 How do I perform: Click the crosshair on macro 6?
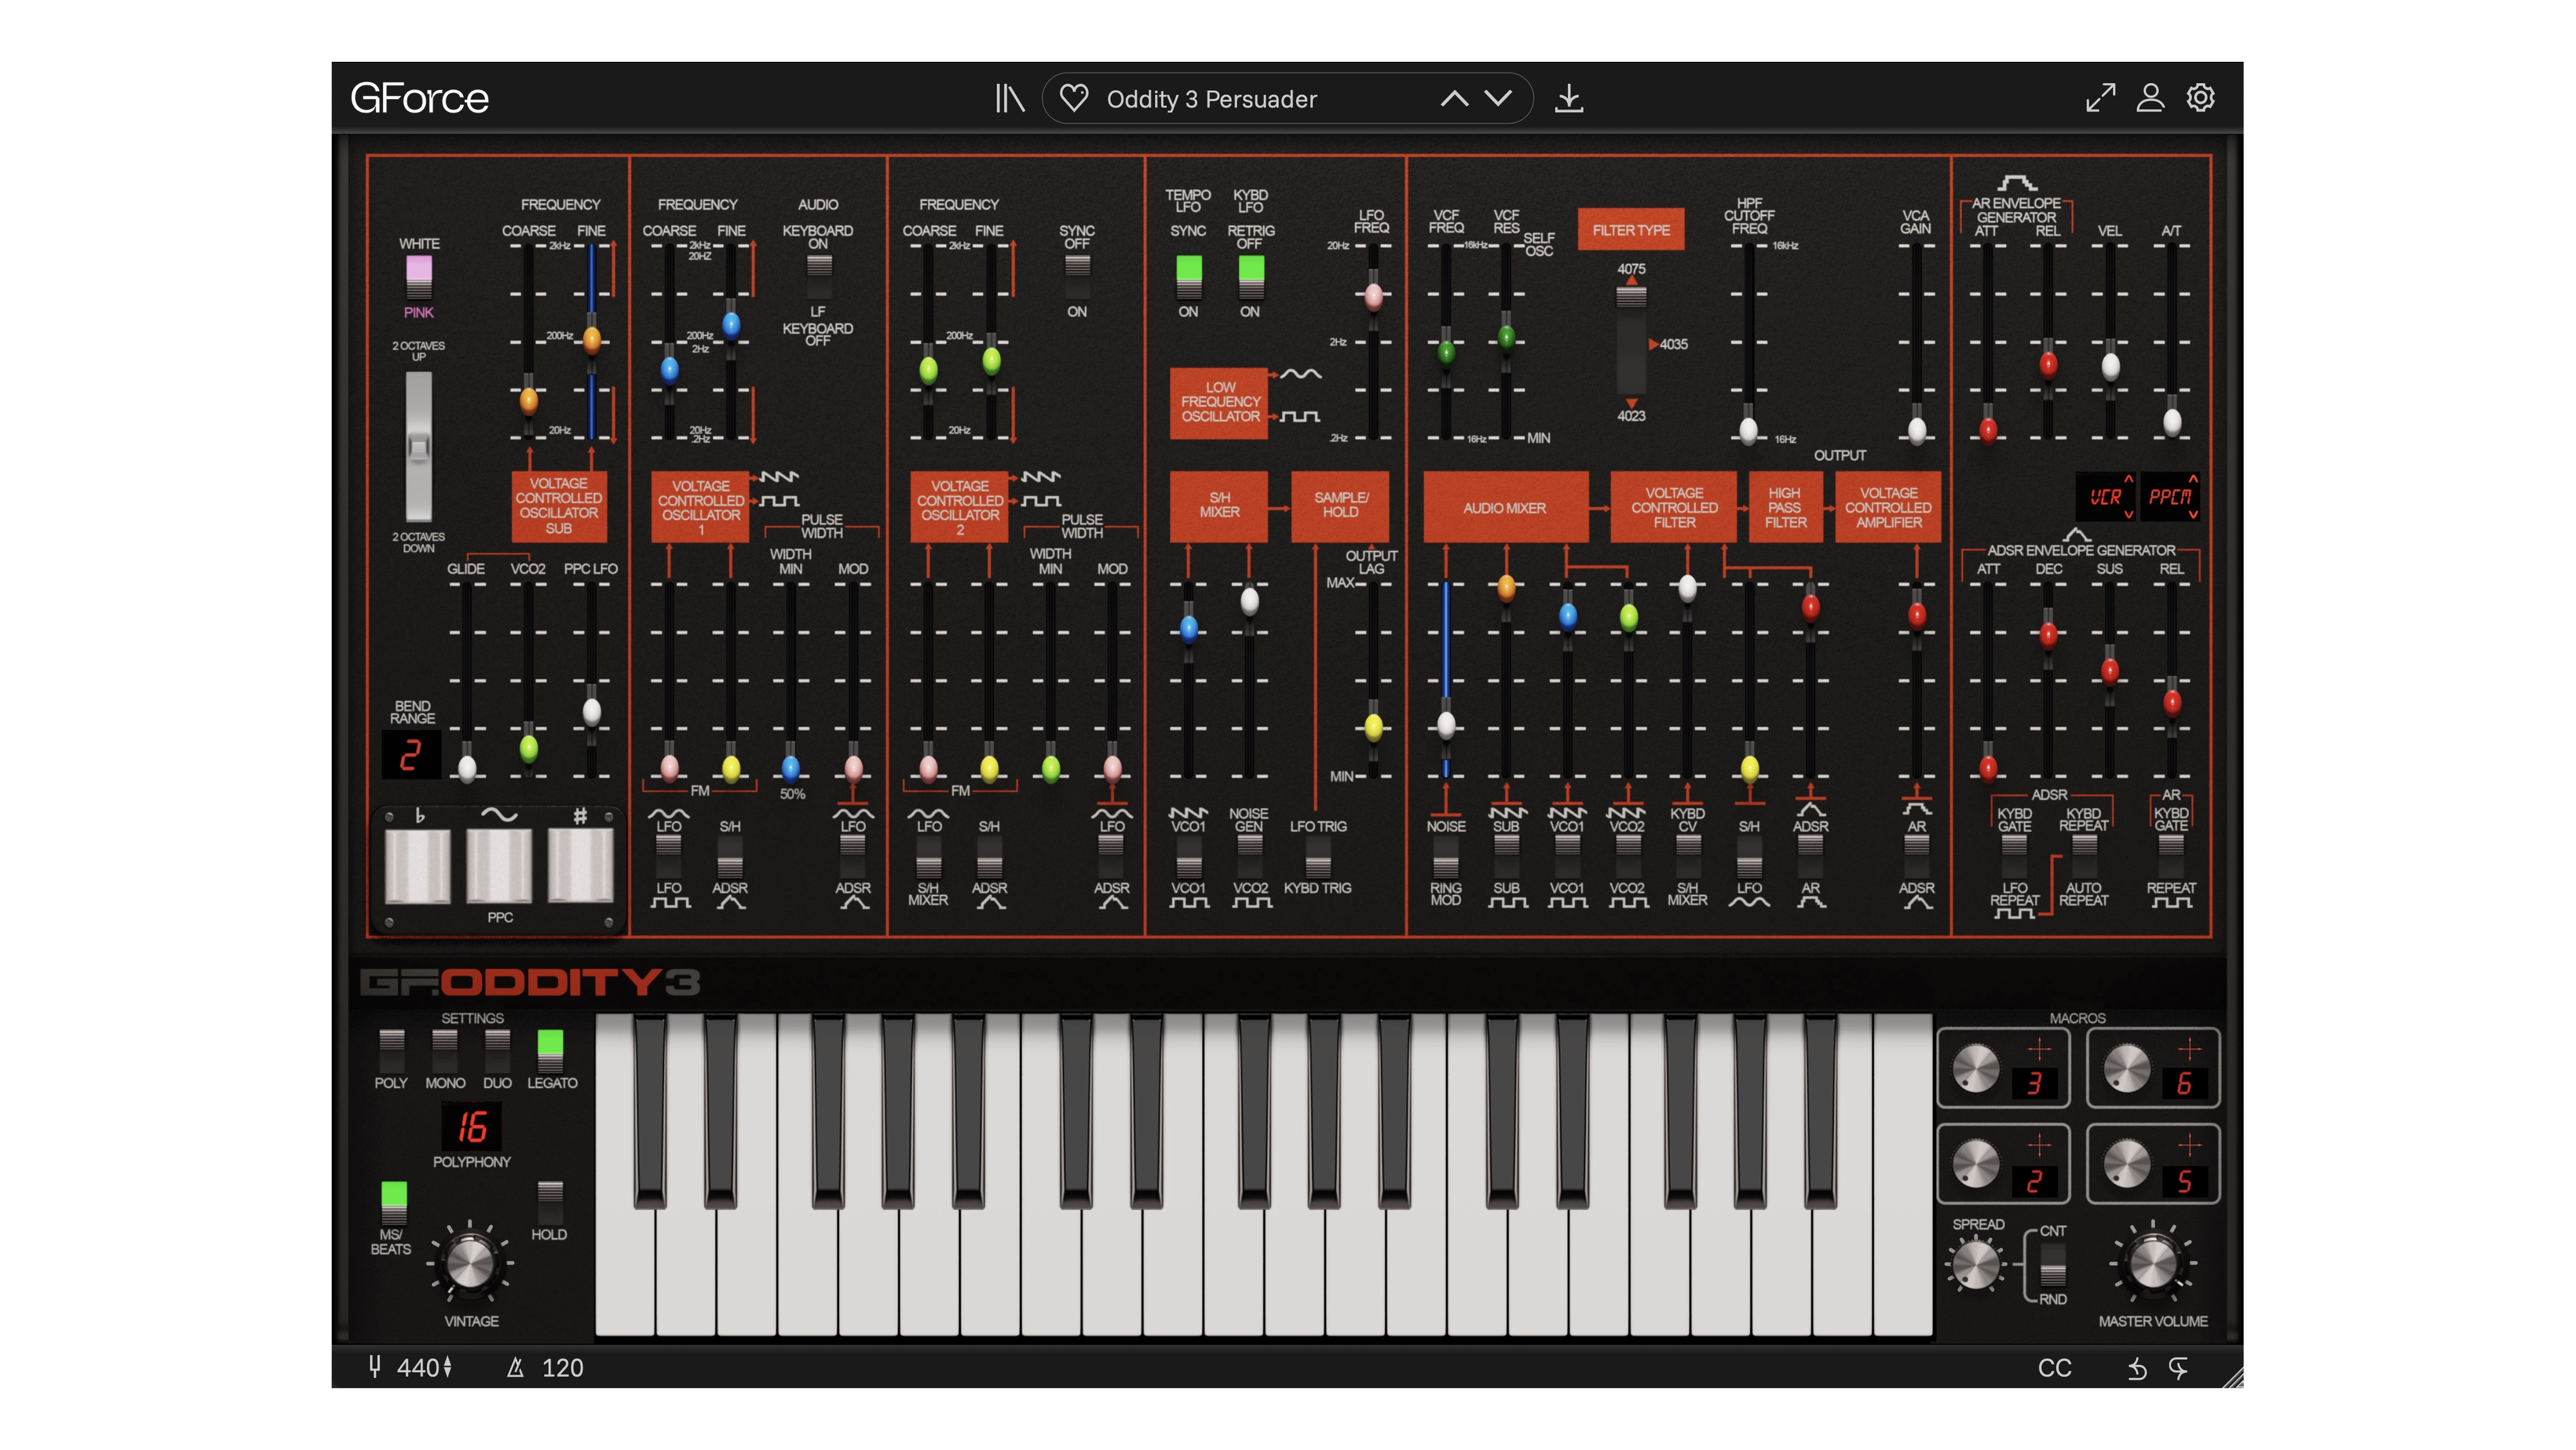2189,1049
